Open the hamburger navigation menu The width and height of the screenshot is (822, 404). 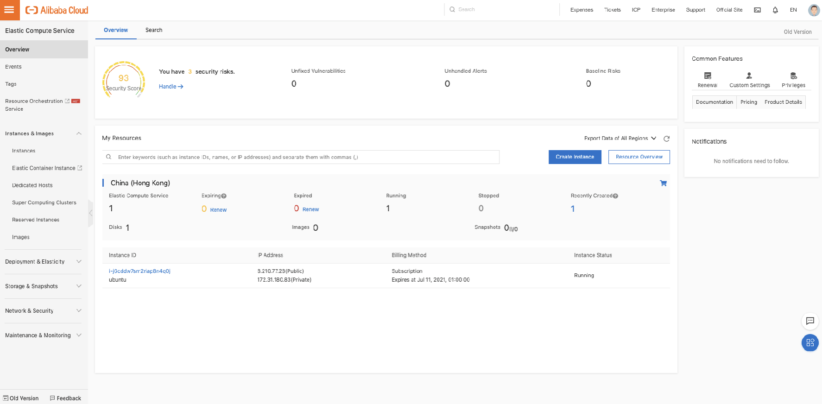coord(10,10)
